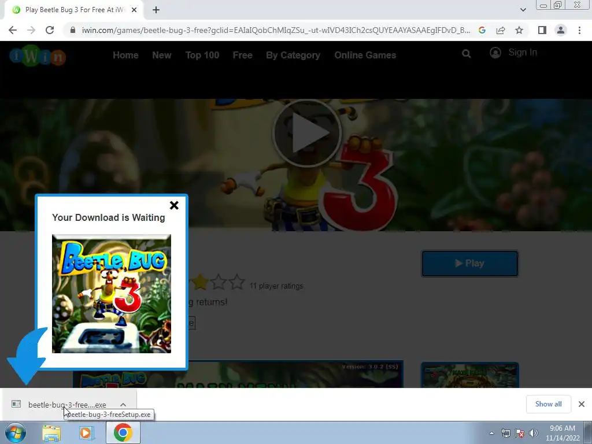Click the Action Center flag icon

[x=520, y=434]
